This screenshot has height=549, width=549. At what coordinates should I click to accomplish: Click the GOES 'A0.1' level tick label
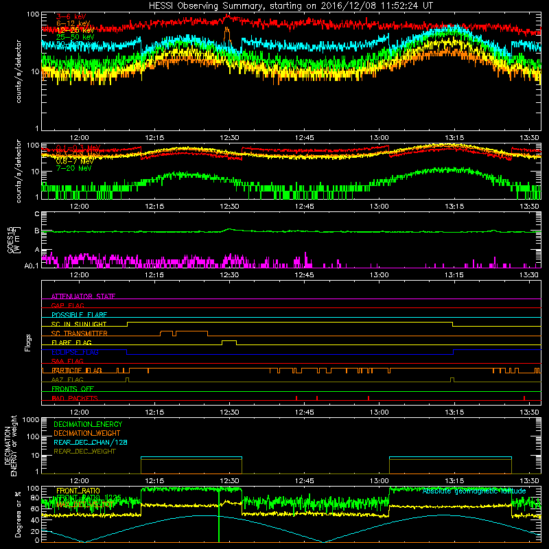pos(32,266)
